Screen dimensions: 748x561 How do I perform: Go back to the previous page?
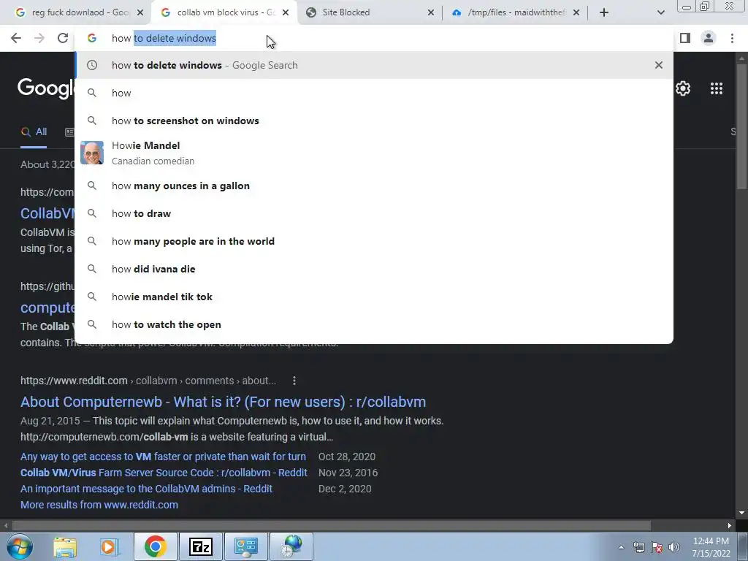pos(16,38)
